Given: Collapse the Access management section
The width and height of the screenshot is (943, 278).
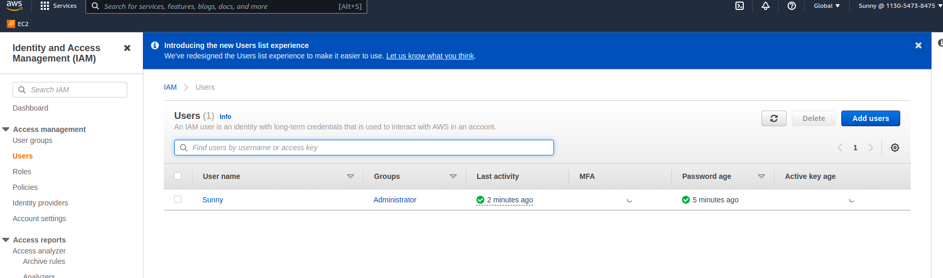Looking at the screenshot, I should (x=6, y=129).
